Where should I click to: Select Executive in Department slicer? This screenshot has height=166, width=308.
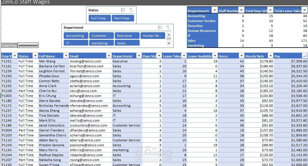127,36
